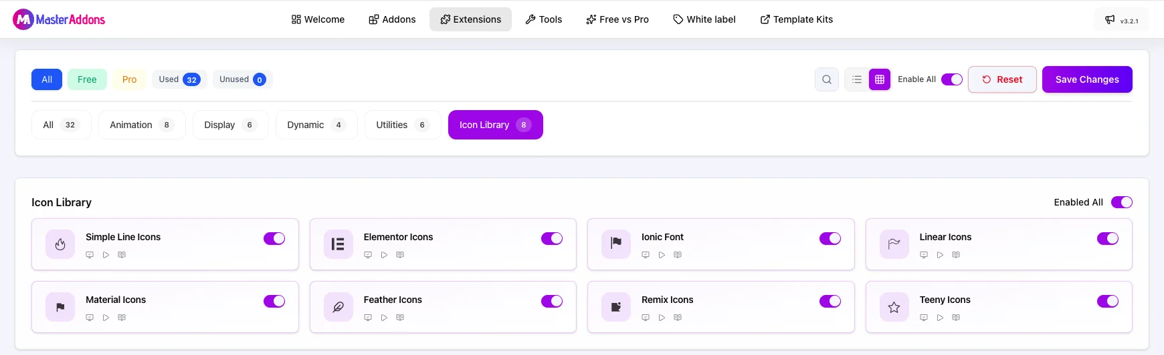Select the Display category

coord(230,125)
